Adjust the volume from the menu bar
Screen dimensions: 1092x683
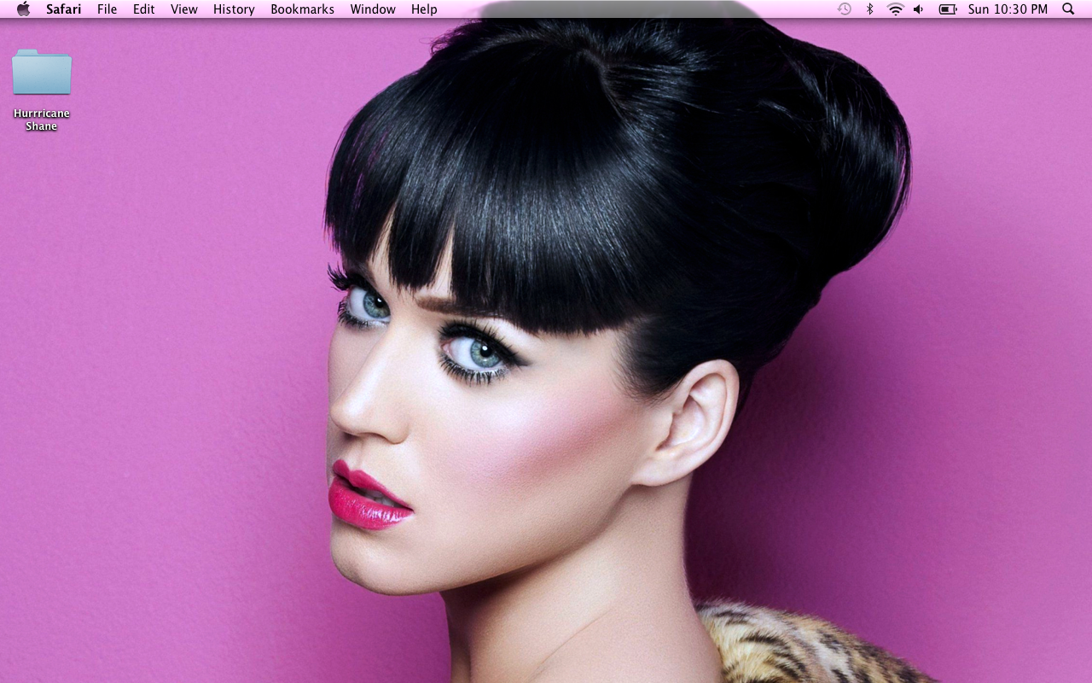pos(918,9)
